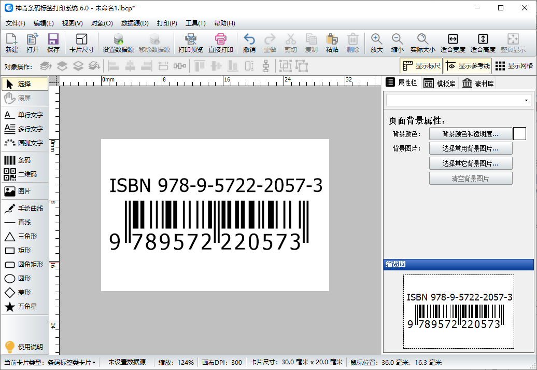Click the 未设置数据源 status bar entry
Image resolution: width=537 pixels, height=370 pixels.
tap(127, 362)
